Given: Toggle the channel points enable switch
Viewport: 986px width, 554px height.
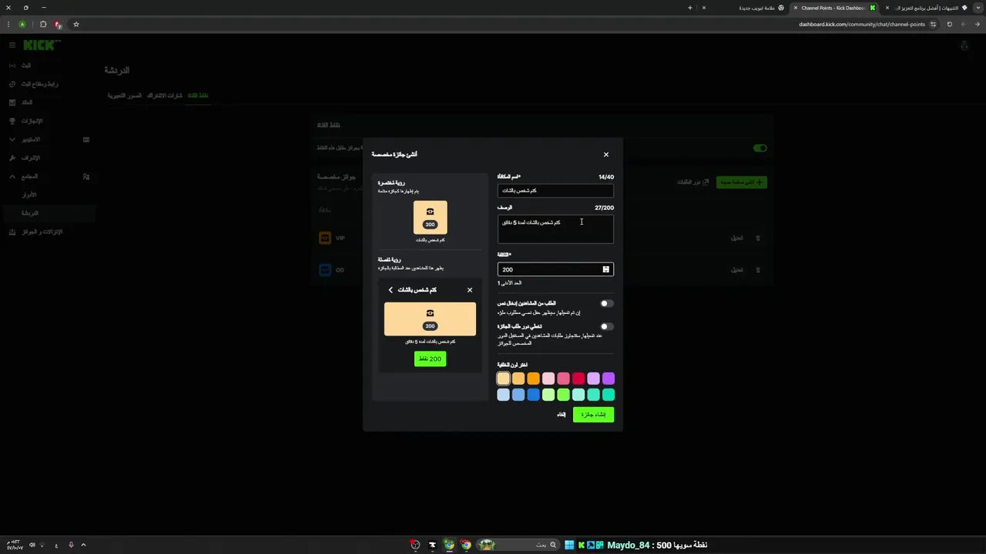Looking at the screenshot, I should tap(760, 148).
